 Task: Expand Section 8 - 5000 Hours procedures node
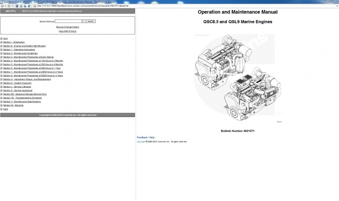click(1, 76)
